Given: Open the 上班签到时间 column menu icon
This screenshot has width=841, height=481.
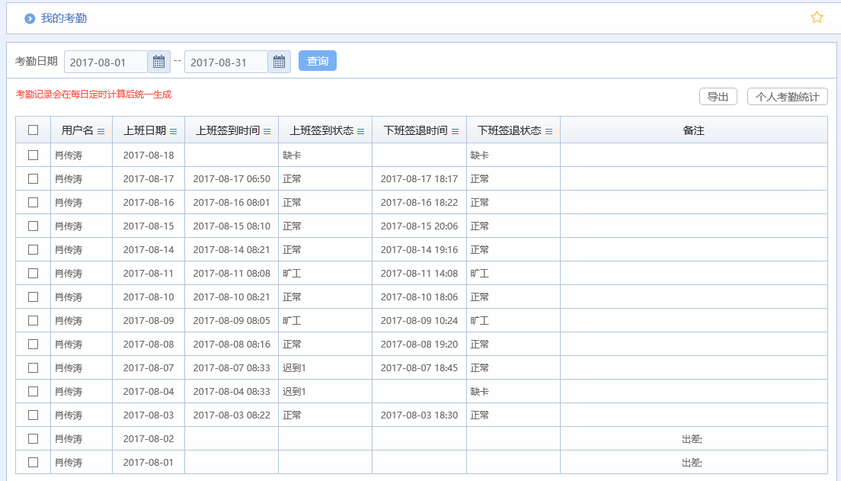Looking at the screenshot, I should click(x=267, y=131).
